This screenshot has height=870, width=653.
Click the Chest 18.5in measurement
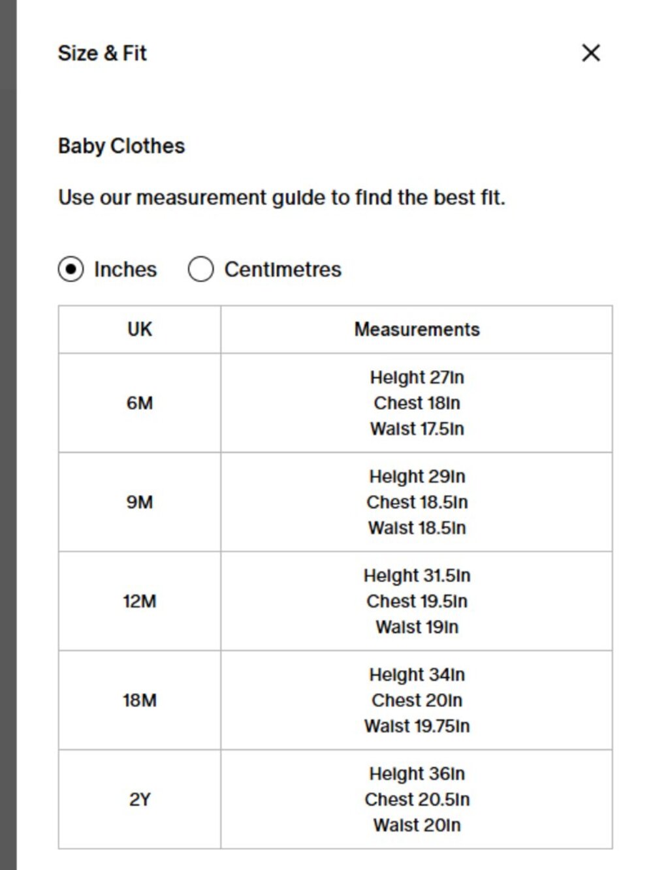417,503
